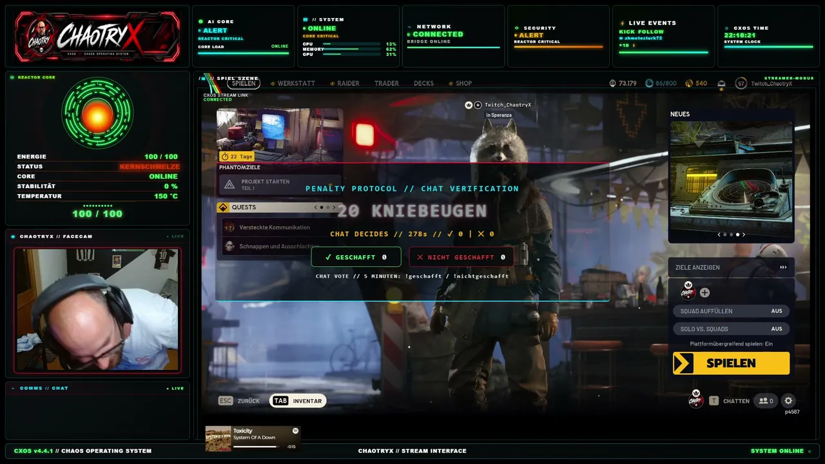Start the Projekt Starten Teil 1 goal
Screen dimensions: 825x464
[x=279, y=185]
